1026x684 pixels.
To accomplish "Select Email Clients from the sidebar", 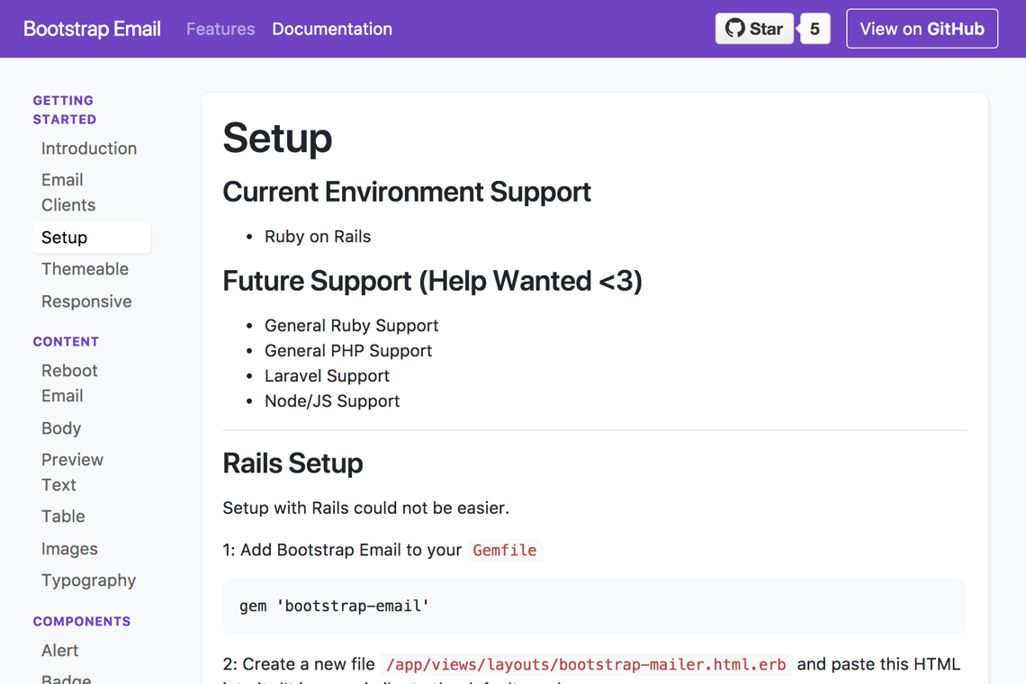I will point(67,192).
